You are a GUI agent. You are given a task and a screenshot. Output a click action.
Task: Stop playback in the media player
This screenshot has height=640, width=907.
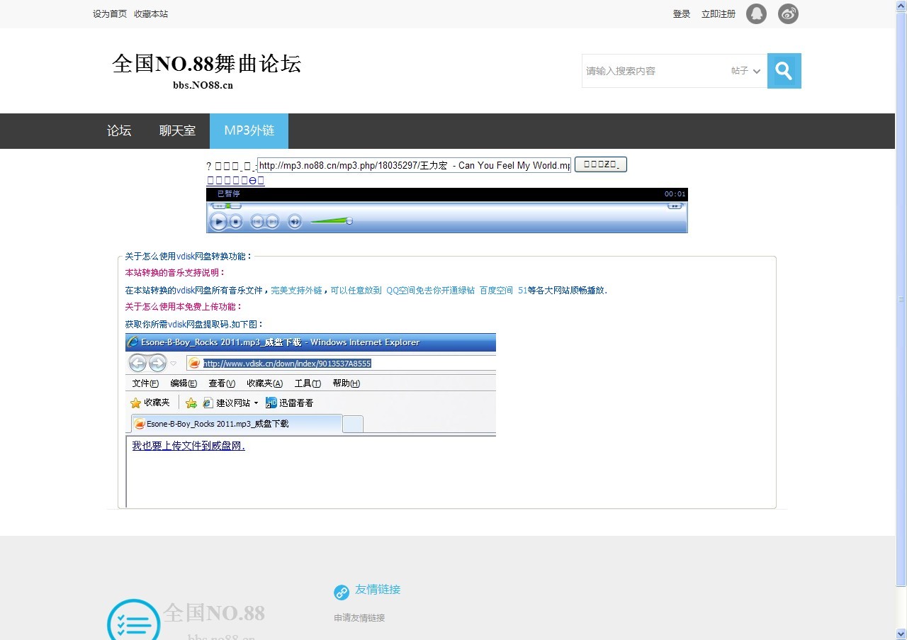236,222
